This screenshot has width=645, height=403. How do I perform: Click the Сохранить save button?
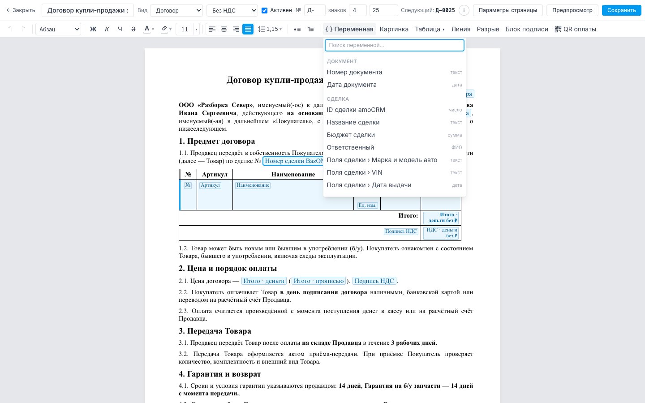coord(621,10)
